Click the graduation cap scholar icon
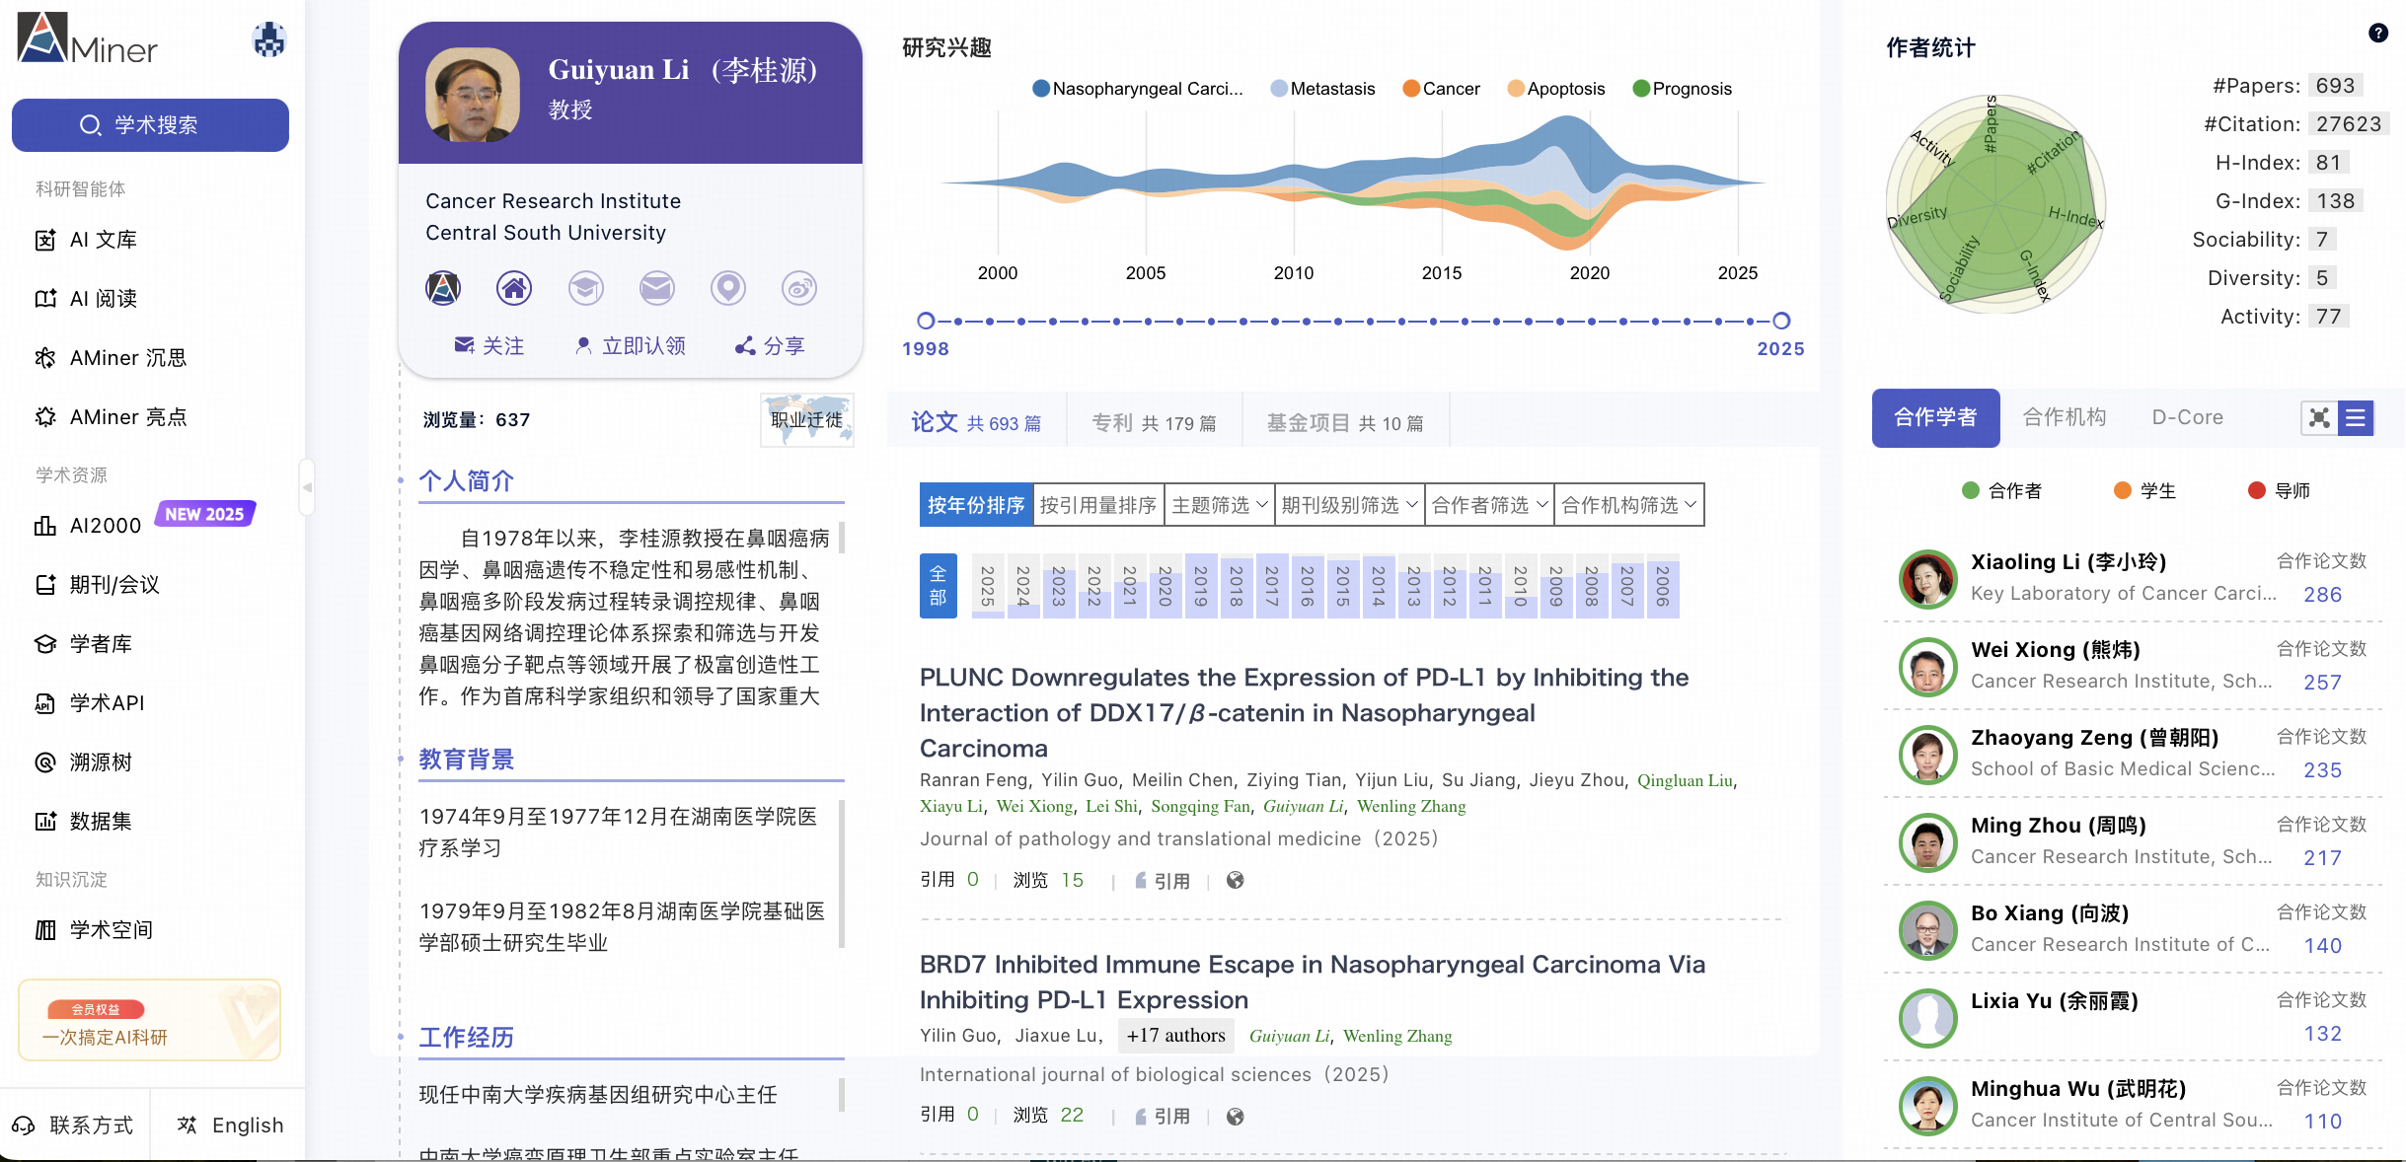The height and width of the screenshot is (1162, 2406). pyautogui.click(x=585, y=288)
